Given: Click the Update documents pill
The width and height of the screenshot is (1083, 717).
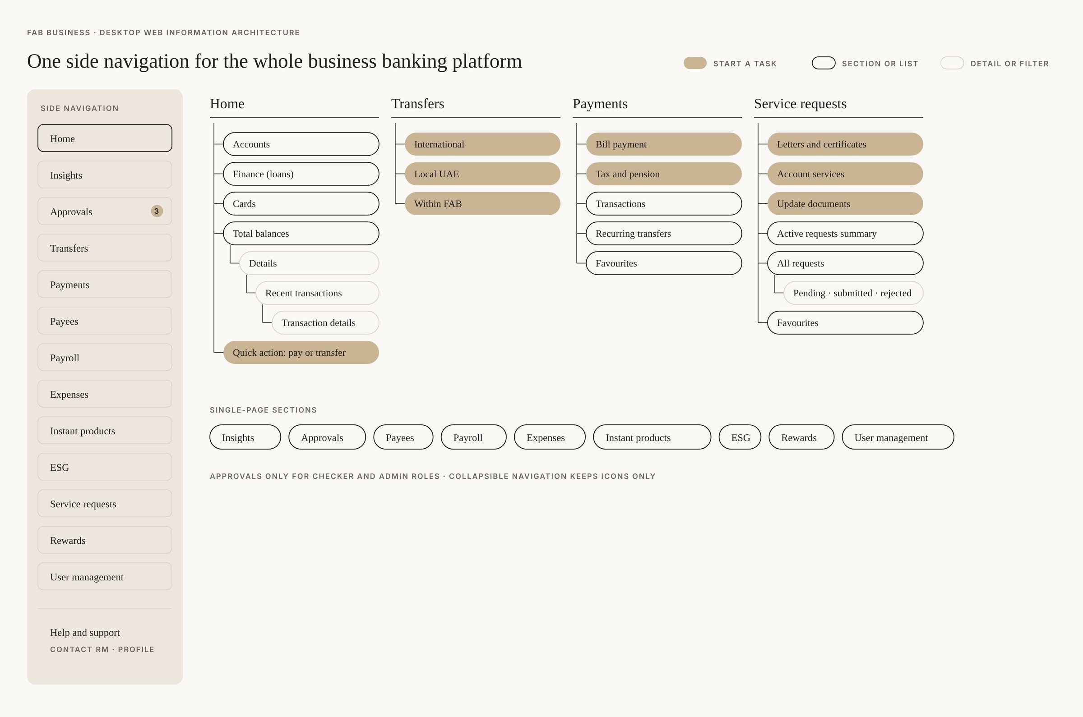Looking at the screenshot, I should (845, 203).
